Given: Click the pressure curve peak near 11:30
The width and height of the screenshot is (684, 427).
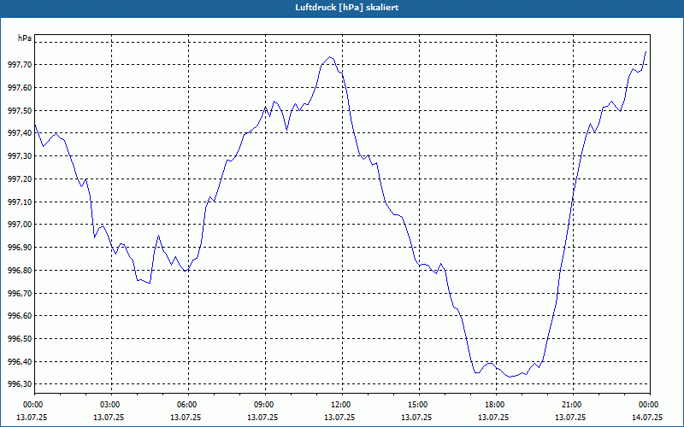Looking at the screenshot, I should pyautogui.click(x=330, y=56).
